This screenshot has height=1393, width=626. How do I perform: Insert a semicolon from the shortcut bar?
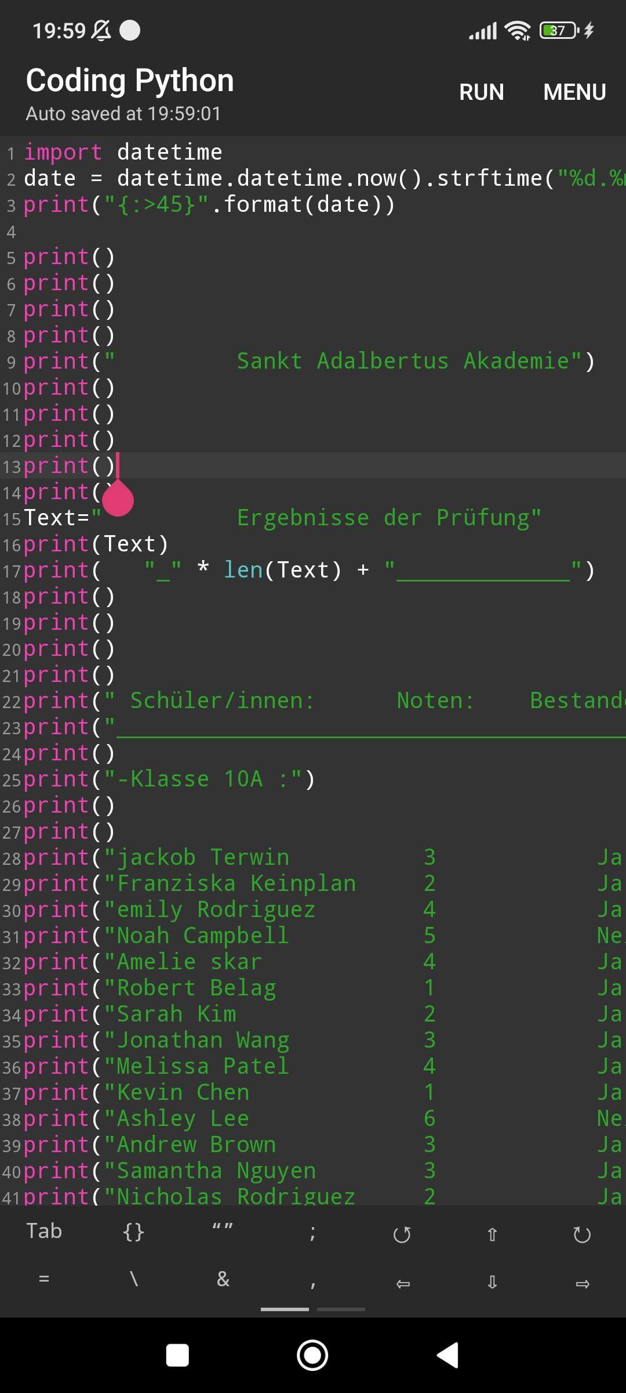pyautogui.click(x=311, y=1232)
